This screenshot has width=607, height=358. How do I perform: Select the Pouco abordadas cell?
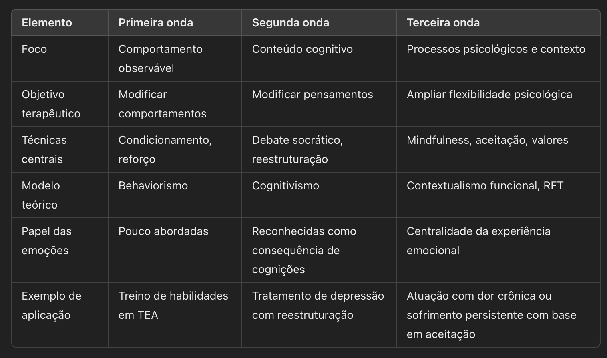175,250
